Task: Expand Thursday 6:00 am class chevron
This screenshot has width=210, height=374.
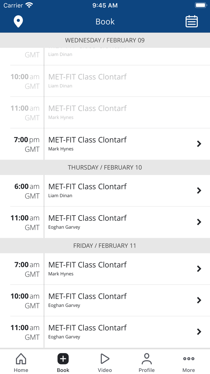Action: coord(199,191)
